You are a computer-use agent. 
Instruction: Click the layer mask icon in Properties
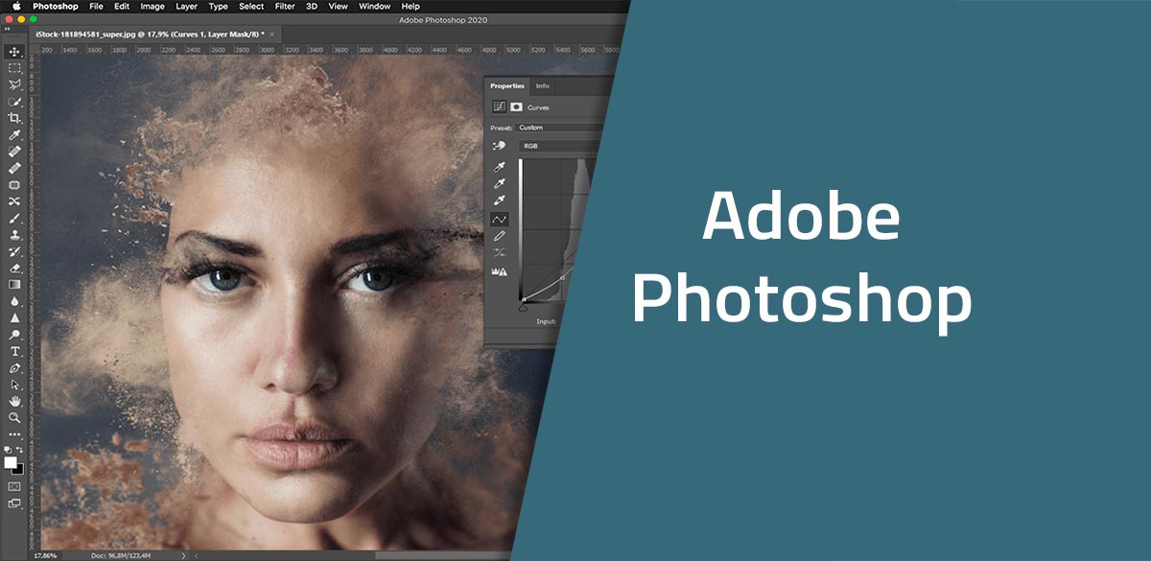tap(515, 107)
